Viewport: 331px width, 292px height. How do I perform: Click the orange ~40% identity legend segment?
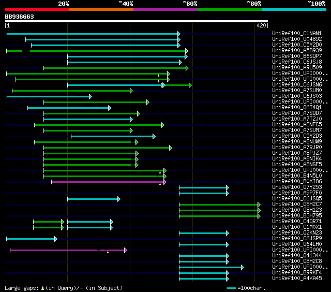tap(101, 9)
